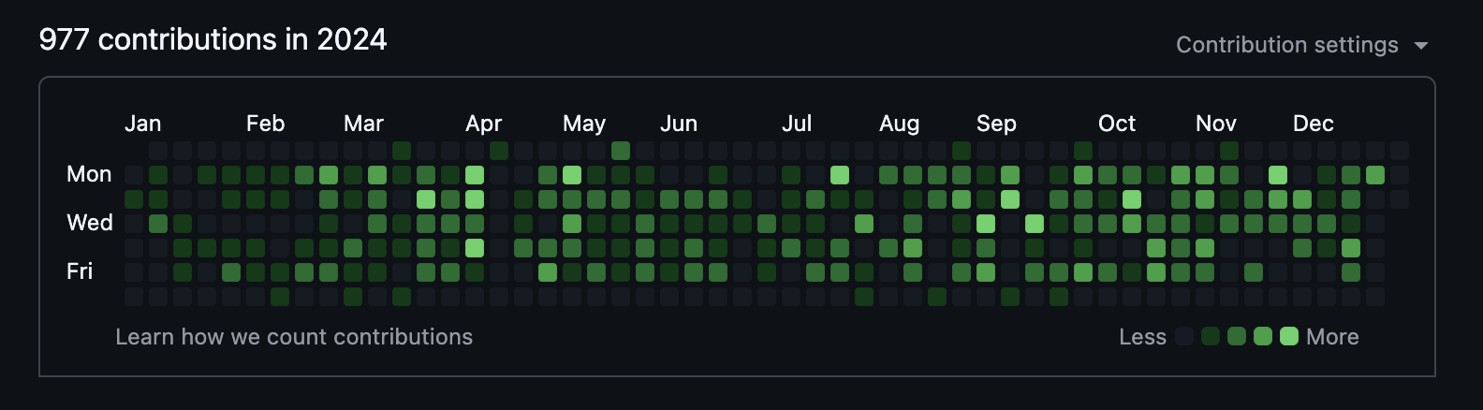Select the Apr month label
The height and width of the screenshot is (410, 1483).
[x=484, y=124]
